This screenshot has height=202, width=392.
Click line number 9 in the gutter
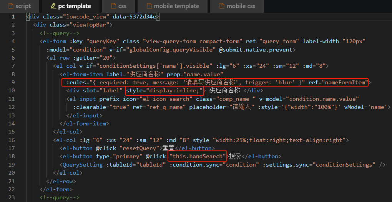pos(13,82)
